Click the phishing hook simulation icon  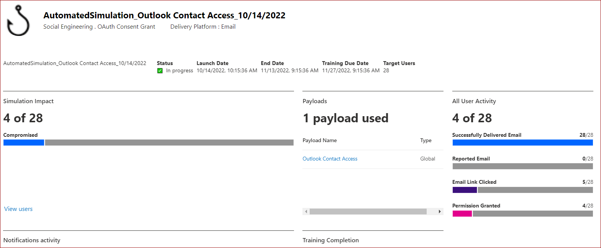[x=18, y=21]
